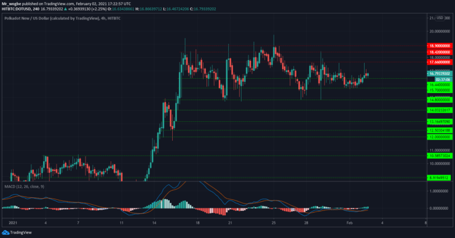Viewport: 455px width, 238px height.
Task: Click the 10.00000000 price axis value
Action: pyautogui.click(x=440, y=164)
